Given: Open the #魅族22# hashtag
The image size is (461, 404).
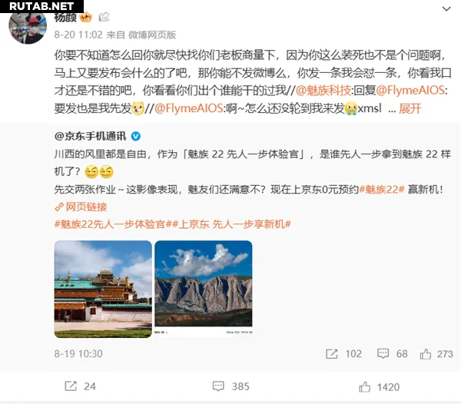Looking at the screenshot, I should tap(382, 190).
